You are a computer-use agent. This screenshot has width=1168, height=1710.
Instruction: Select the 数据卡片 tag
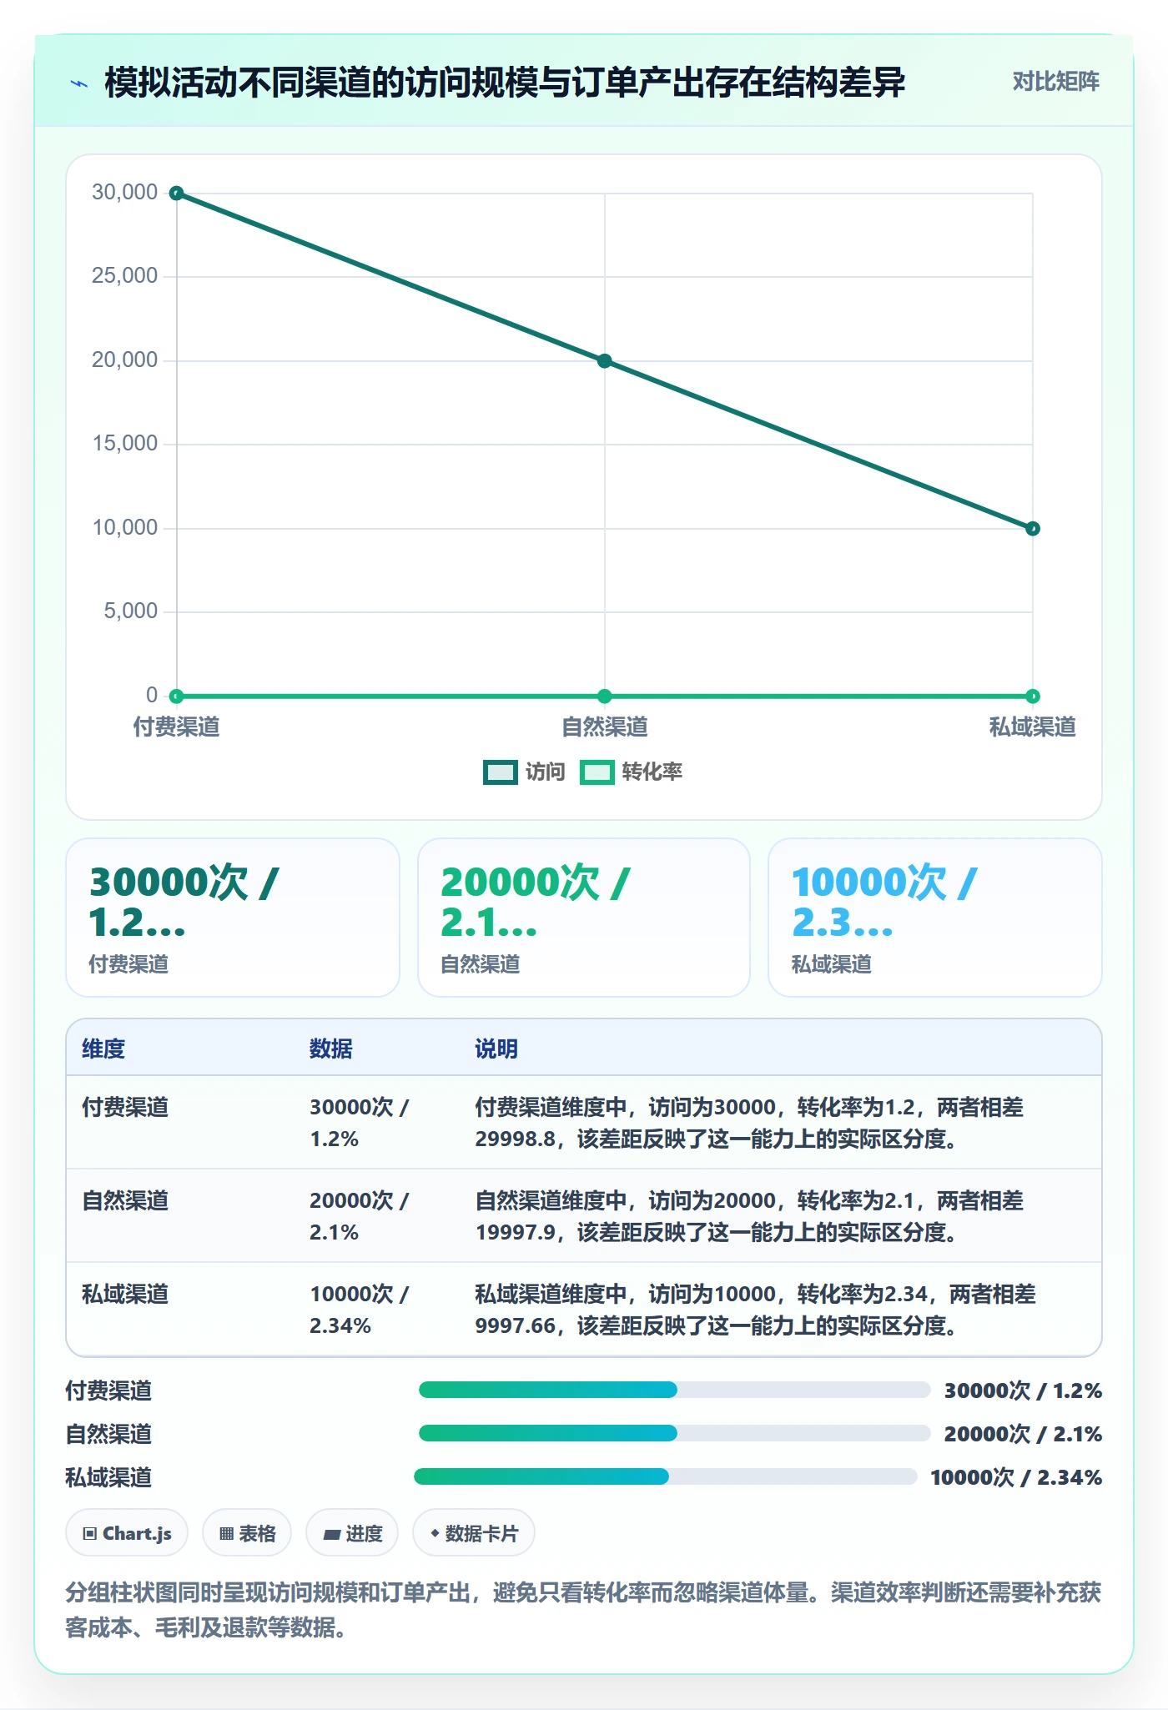(x=473, y=1533)
